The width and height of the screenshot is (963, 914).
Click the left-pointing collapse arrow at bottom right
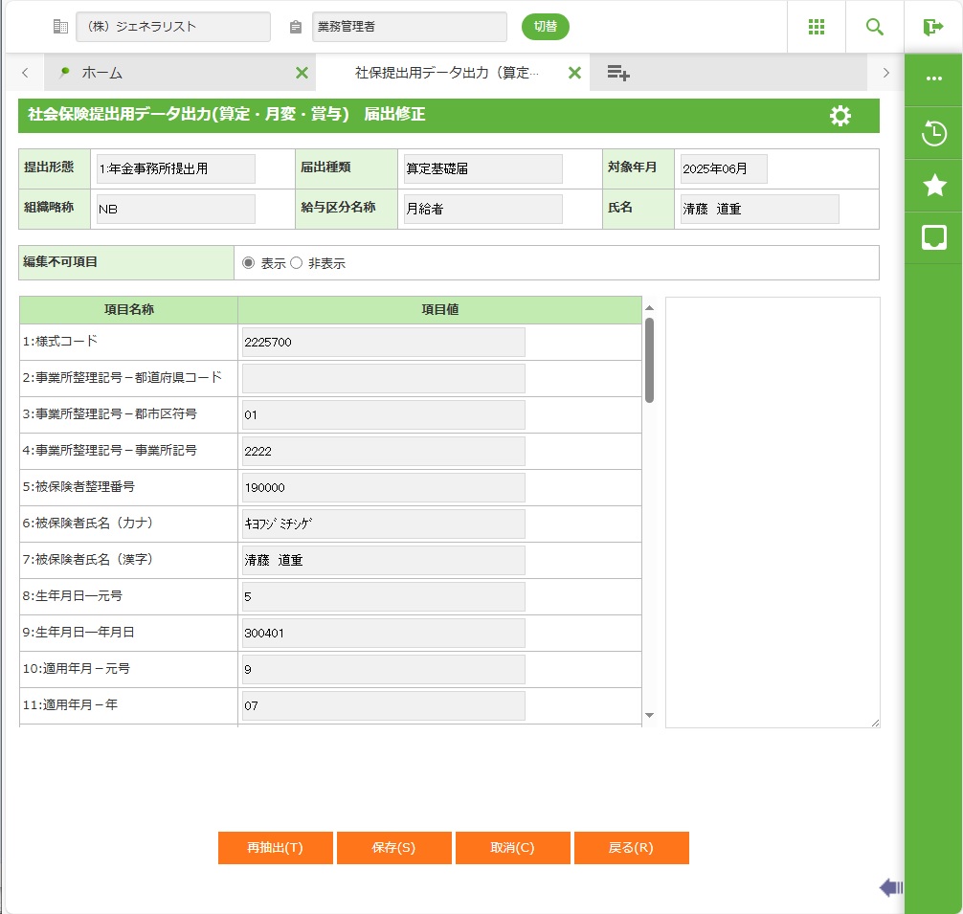pos(890,888)
